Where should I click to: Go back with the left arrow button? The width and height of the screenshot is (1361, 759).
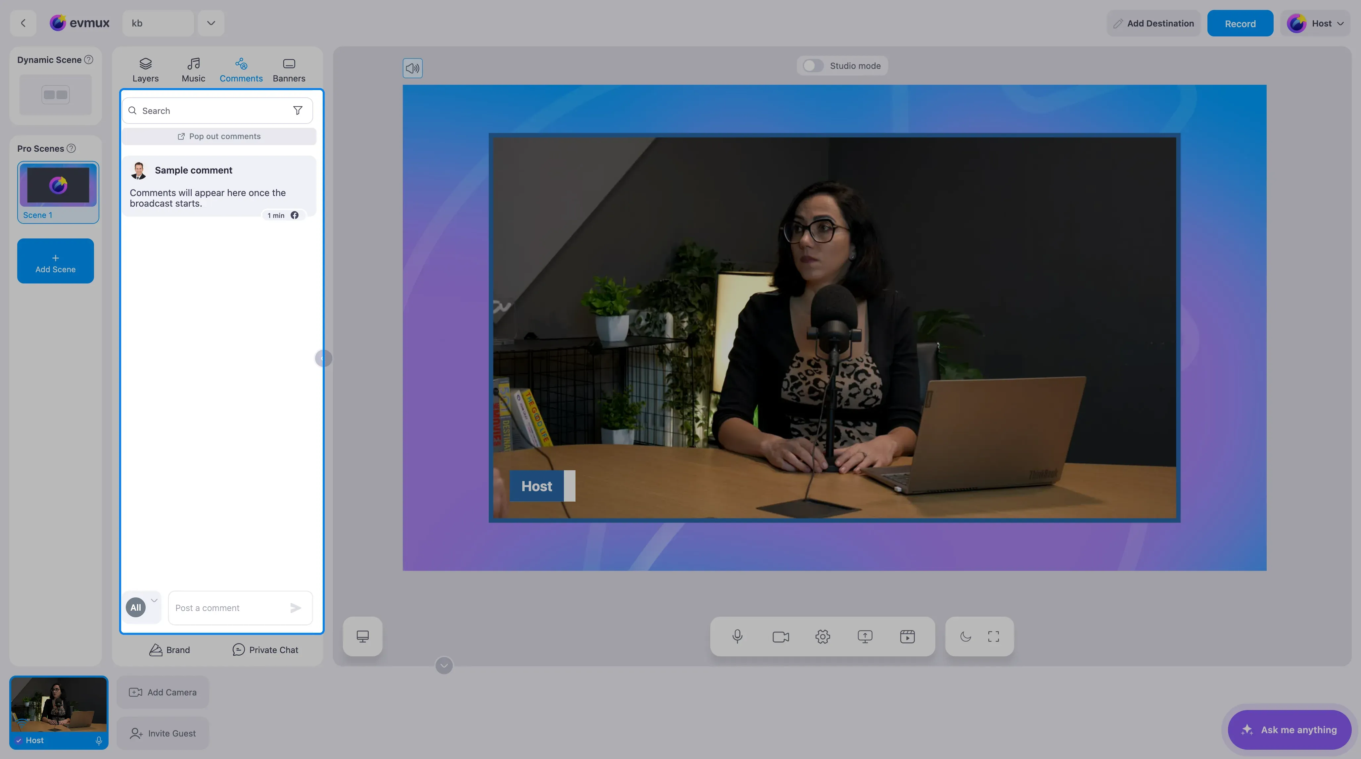coord(23,23)
